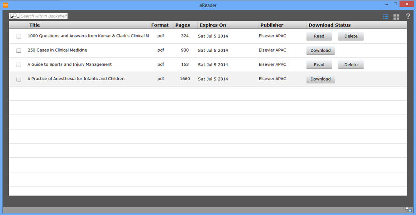Focus the Search within Bookshelf field
Screen dimensions: 416x215
tap(44, 16)
